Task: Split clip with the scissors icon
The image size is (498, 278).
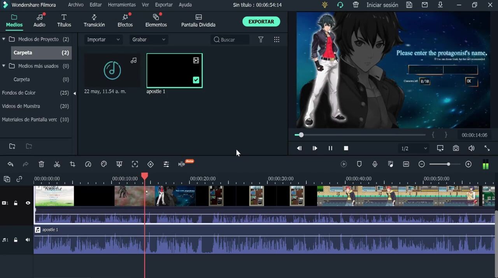Action: 57,164
